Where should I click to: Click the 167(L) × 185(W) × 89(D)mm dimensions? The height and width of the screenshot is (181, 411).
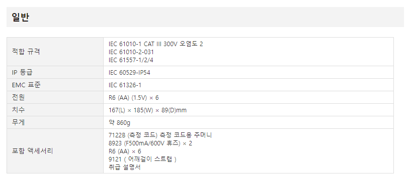tap(147, 110)
